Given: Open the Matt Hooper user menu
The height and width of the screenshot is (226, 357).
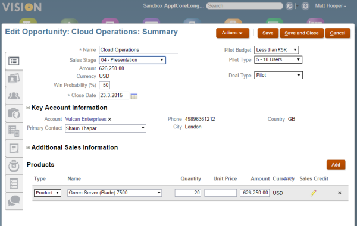Looking at the screenshot, I should (330, 6).
